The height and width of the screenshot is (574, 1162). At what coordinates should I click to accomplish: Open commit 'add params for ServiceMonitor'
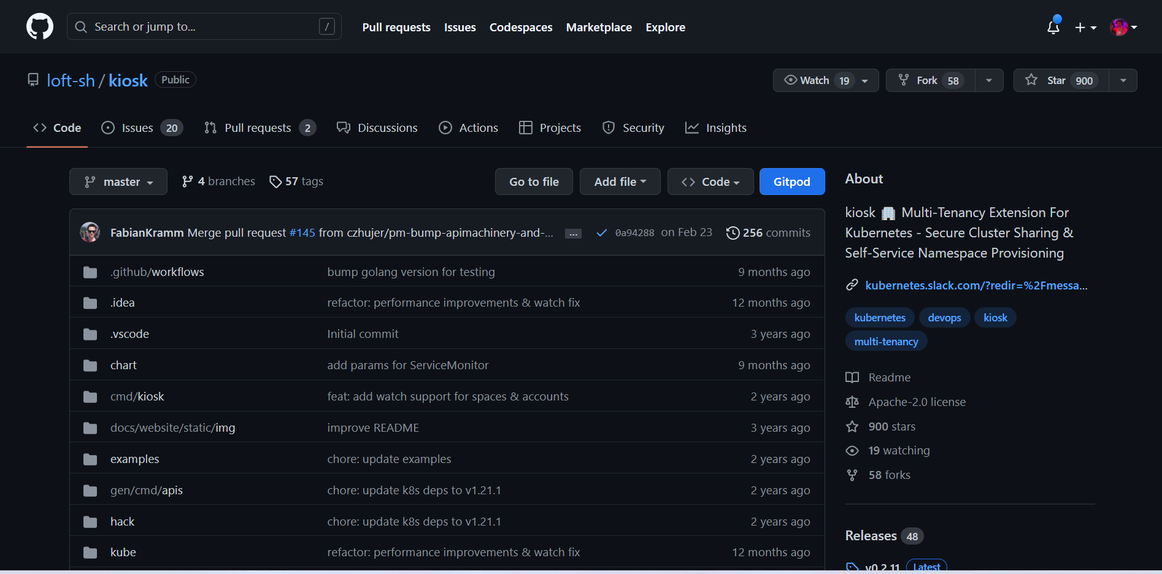[x=408, y=365]
